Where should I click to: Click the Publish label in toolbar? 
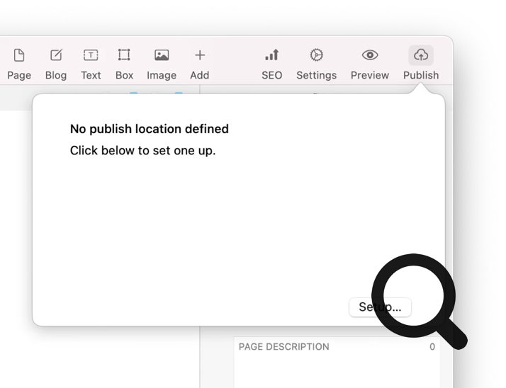pyautogui.click(x=421, y=75)
